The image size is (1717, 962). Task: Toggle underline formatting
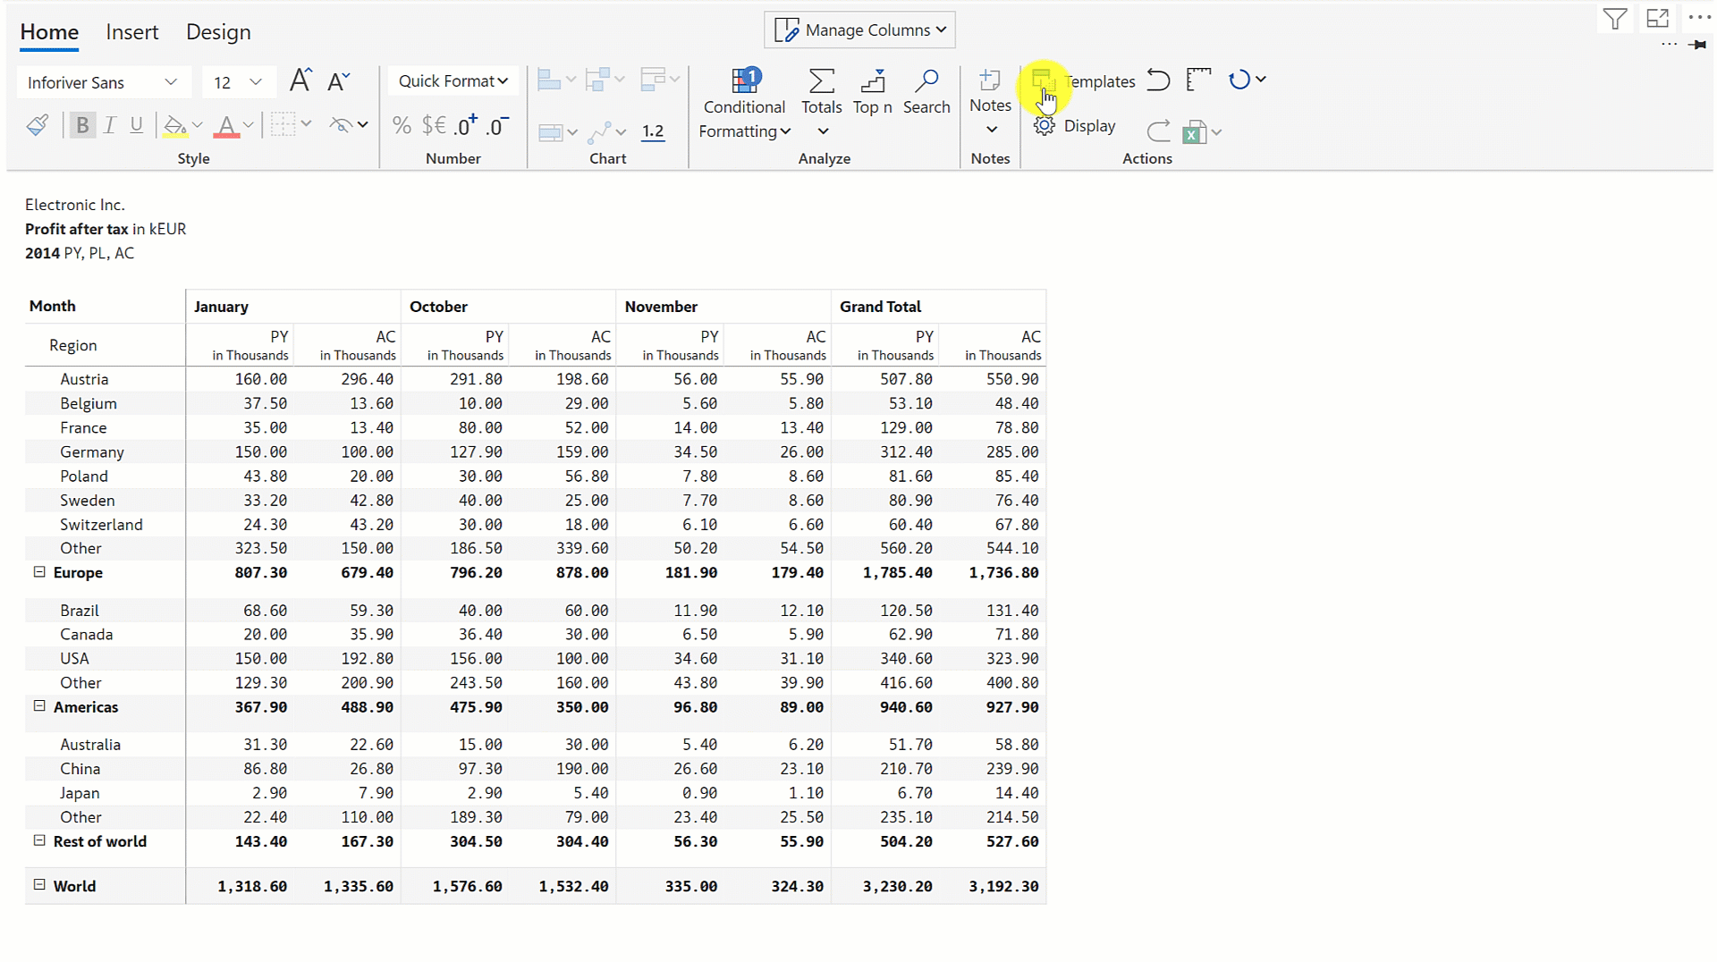click(136, 124)
